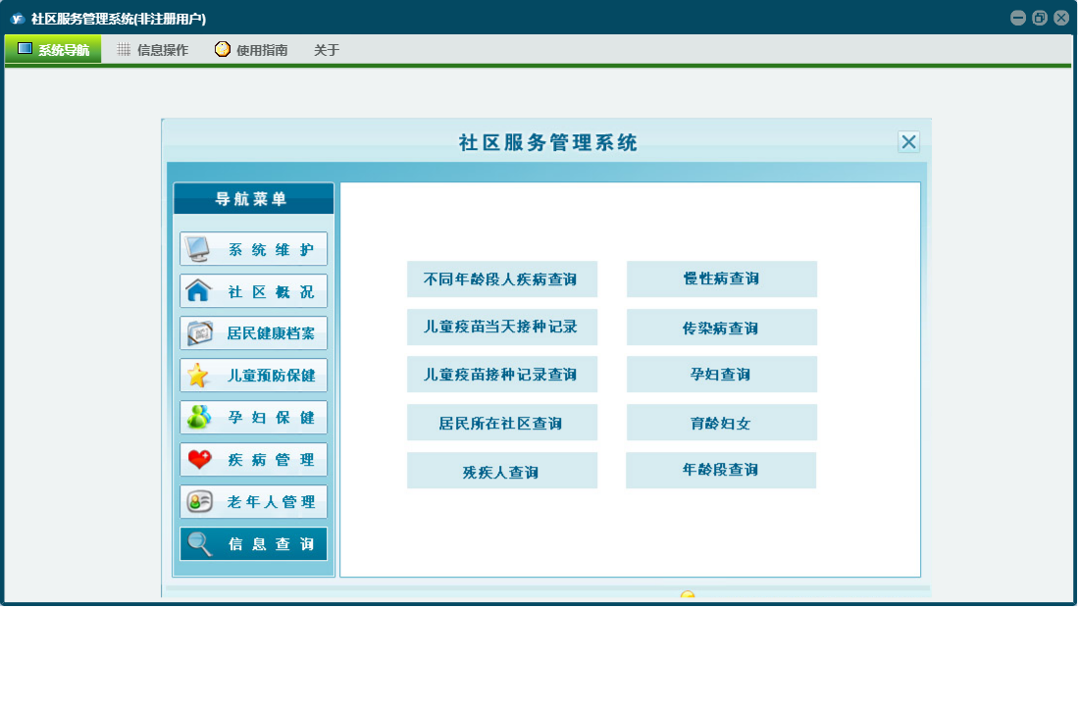Open the 信息操作 menu
The height and width of the screenshot is (709, 1078).
coord(153,49)
